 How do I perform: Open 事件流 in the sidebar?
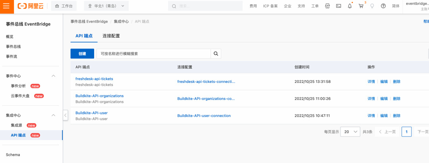point(12,57)
